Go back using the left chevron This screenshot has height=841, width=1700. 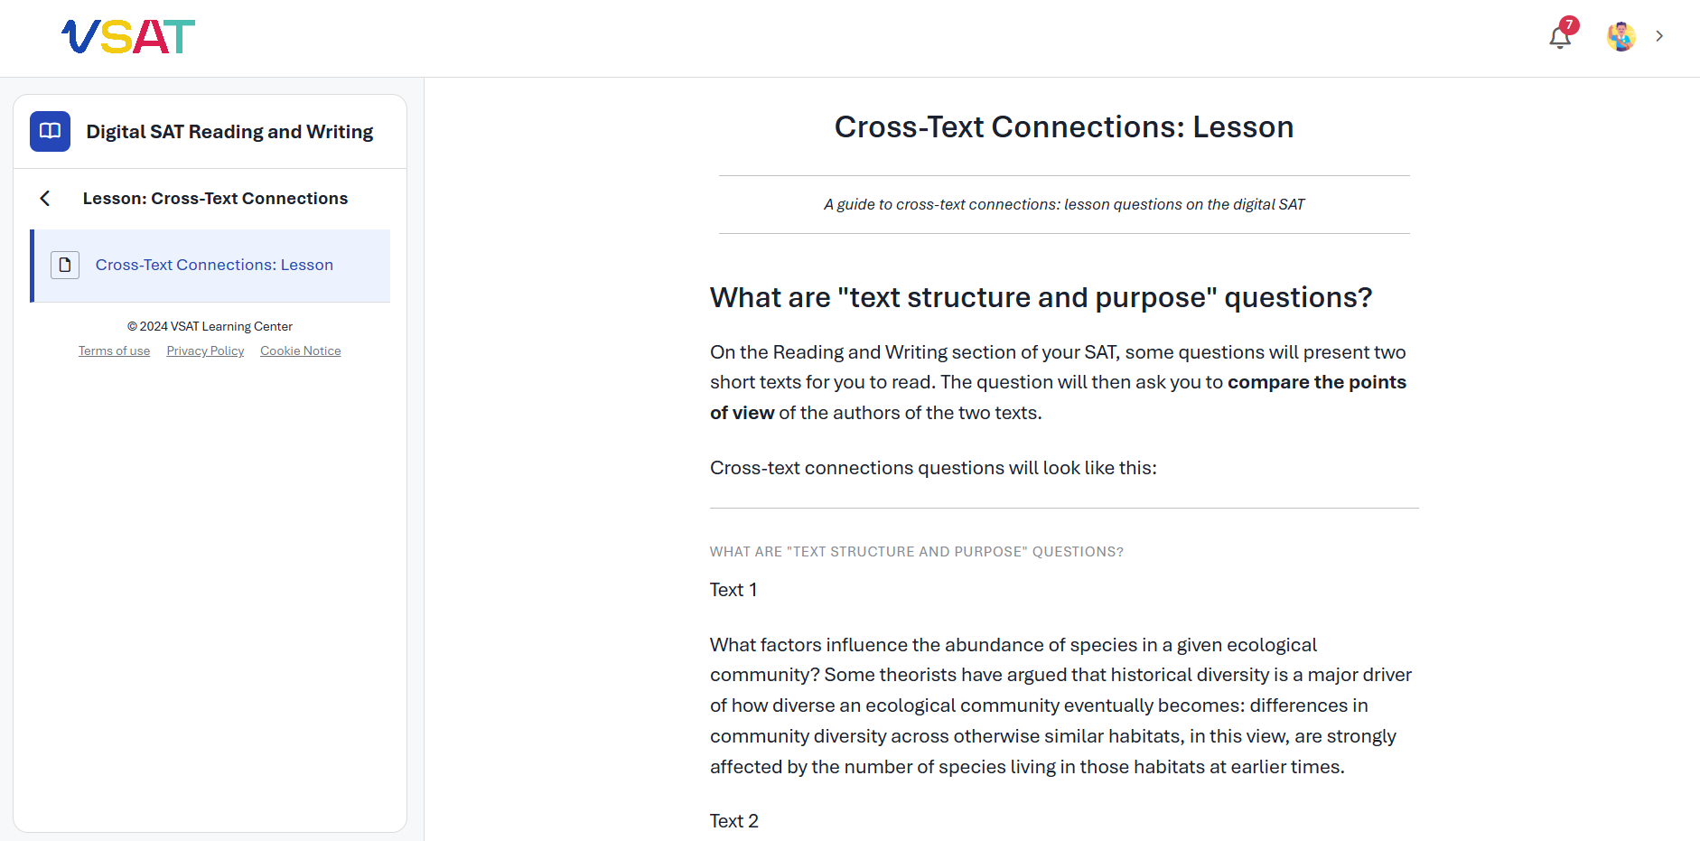click(x=45, y=198)
